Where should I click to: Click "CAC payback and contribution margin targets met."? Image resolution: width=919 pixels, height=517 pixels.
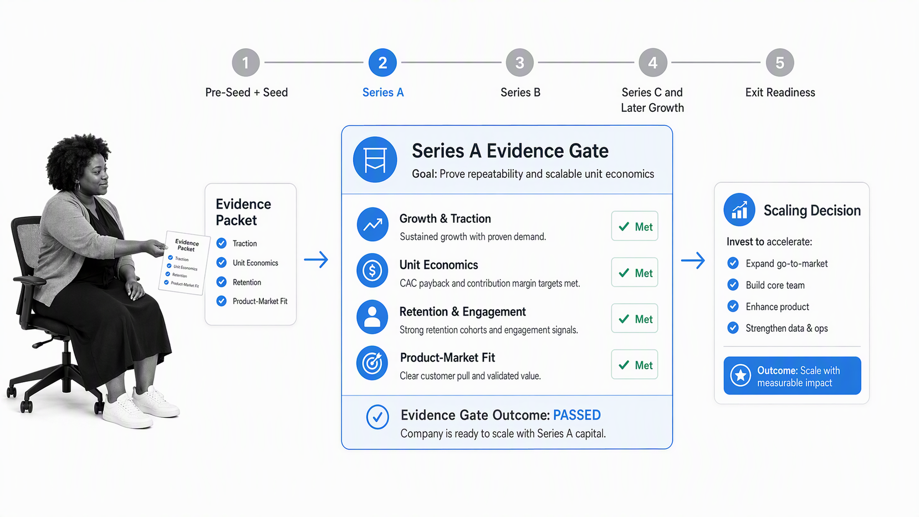(x=490, y=283)
